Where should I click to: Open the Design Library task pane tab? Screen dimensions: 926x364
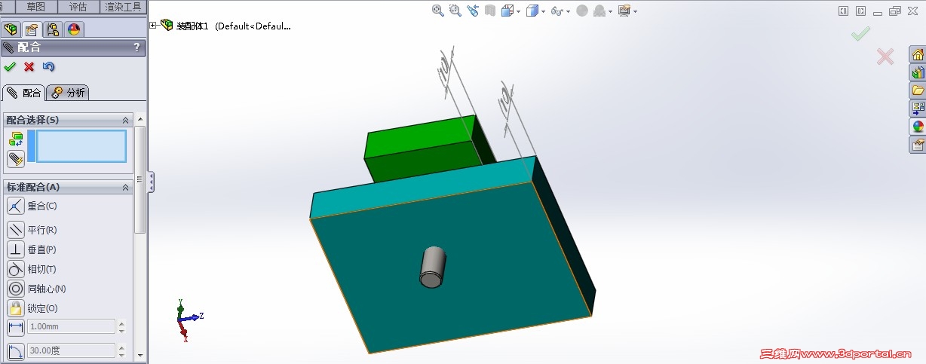pos(918,72)
